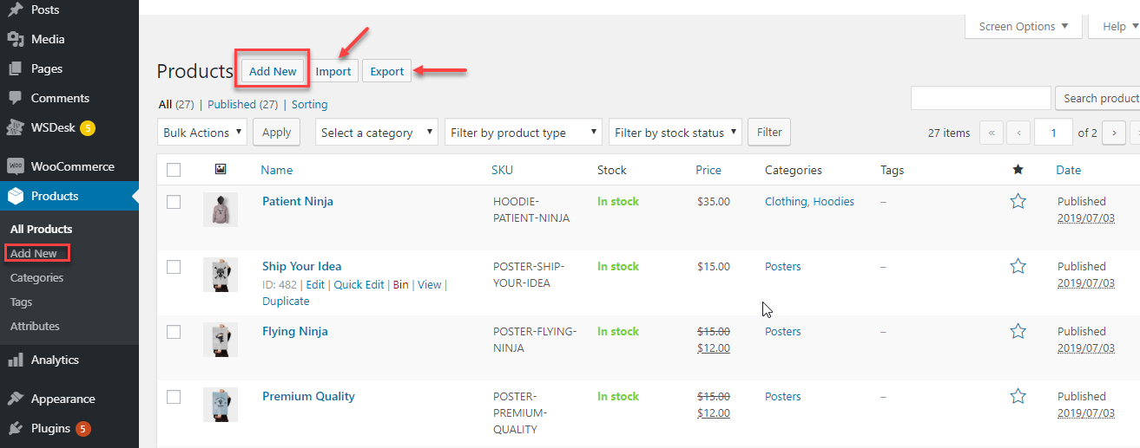
Task: Click the Import button
Action: tap(333, 71)
